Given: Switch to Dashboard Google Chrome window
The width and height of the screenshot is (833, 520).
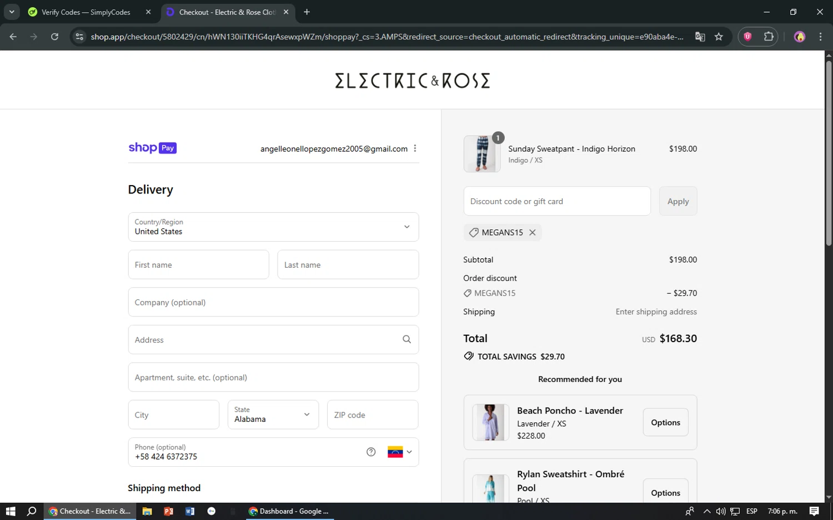Looking at the screenshot, I should tap(289, 511).
